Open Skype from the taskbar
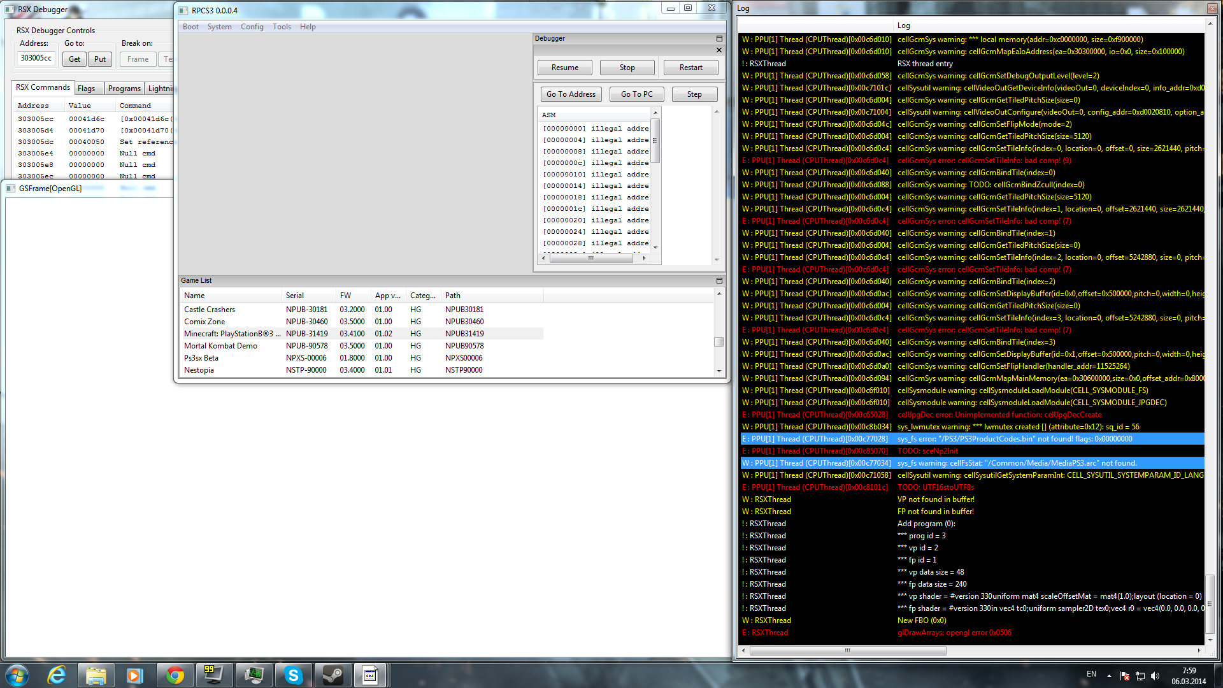The width and height of the screenshot is (1223, 688). (x=293, y=675)
